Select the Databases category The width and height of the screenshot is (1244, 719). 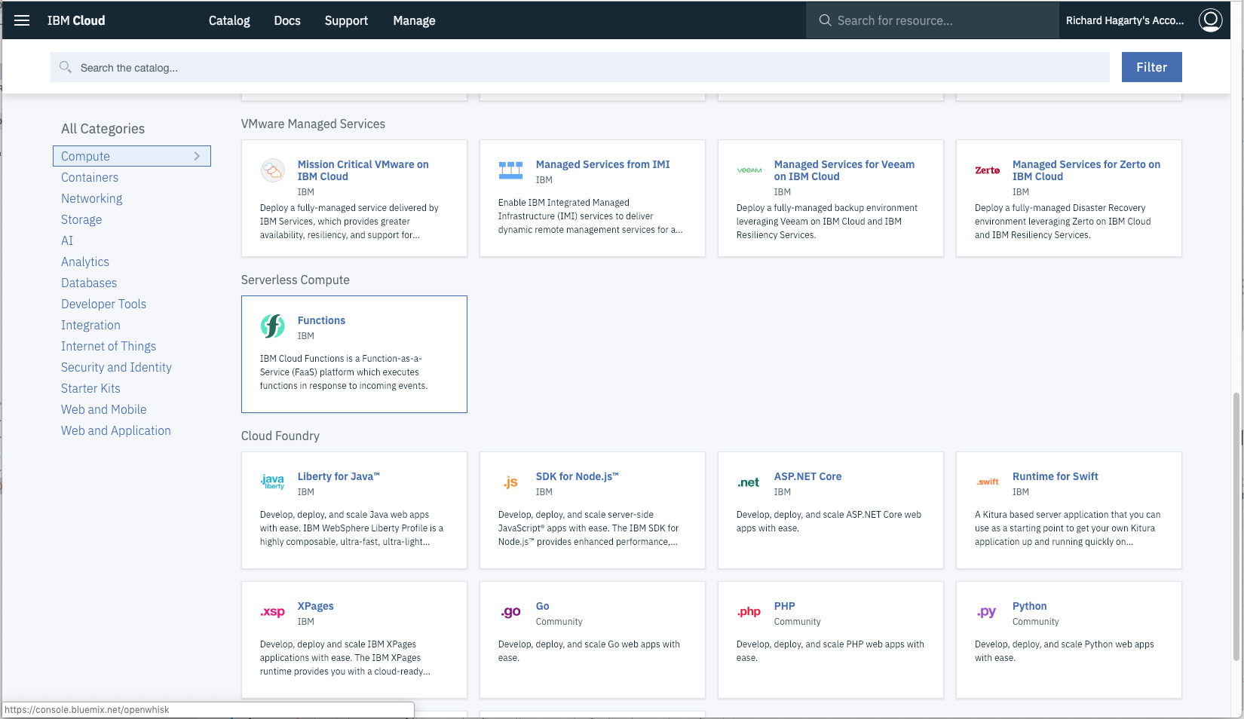click(x=89, y=283)
